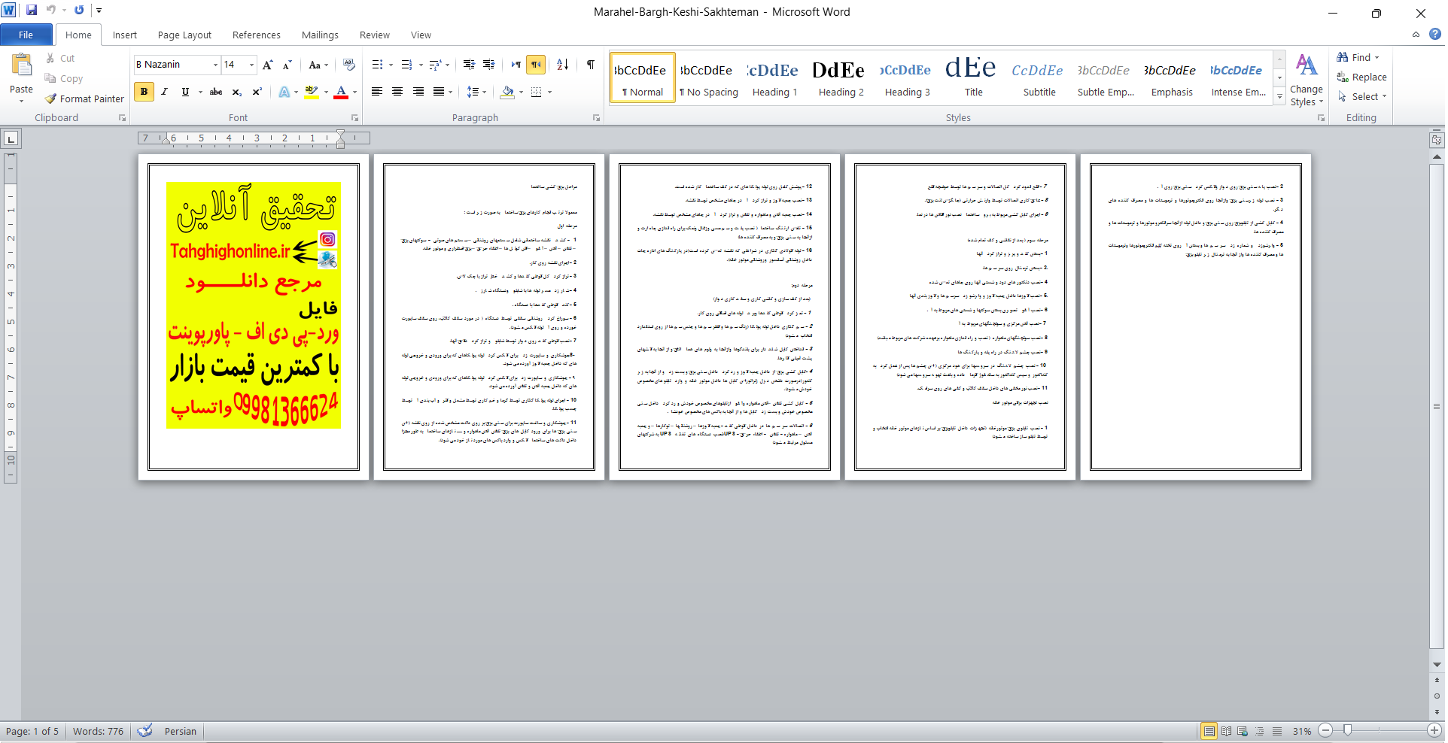
Task: Toggle Superscript formatting
Action: pyautogui.click(x=257, y=92)
